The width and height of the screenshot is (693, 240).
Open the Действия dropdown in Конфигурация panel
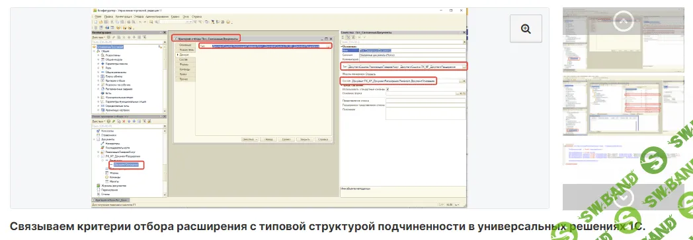pyautogui.click(x=98, y=38)
